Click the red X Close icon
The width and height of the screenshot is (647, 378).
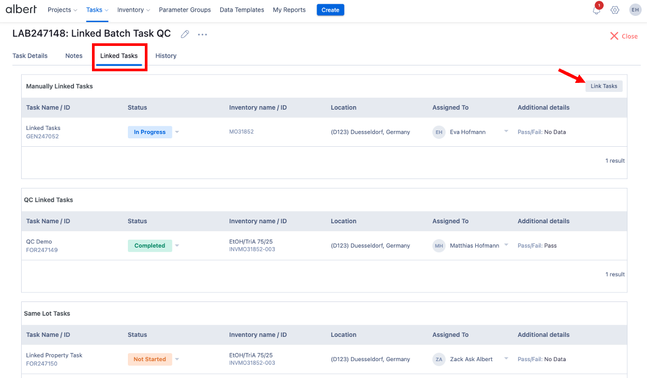[614, 36]
